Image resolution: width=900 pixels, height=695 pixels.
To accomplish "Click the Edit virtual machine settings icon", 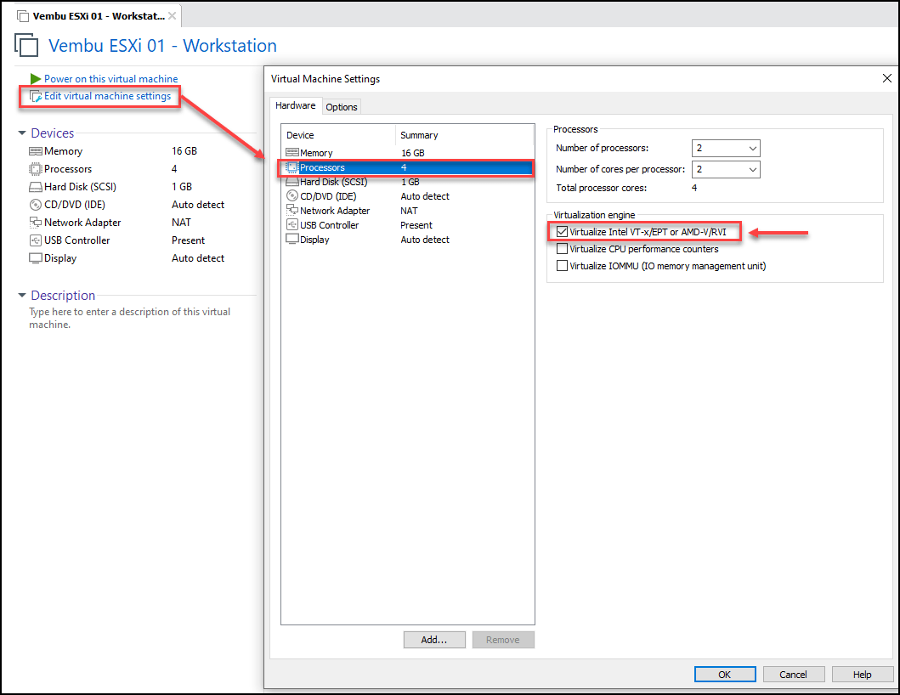I will point(36,96).
